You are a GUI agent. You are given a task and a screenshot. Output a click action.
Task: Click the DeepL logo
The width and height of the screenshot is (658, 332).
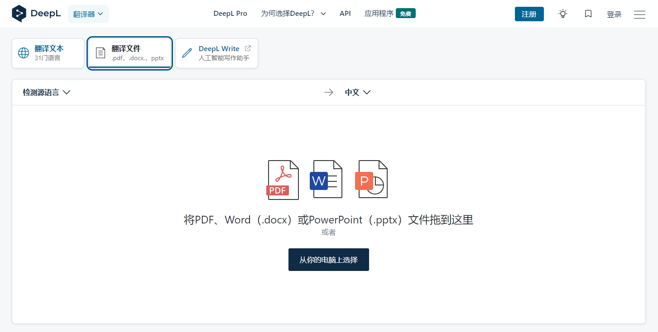coord(36,14)
